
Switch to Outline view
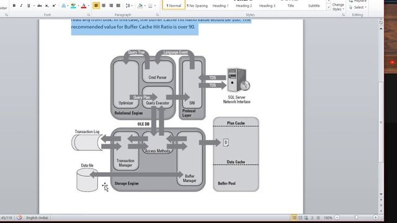click(312, 217)
